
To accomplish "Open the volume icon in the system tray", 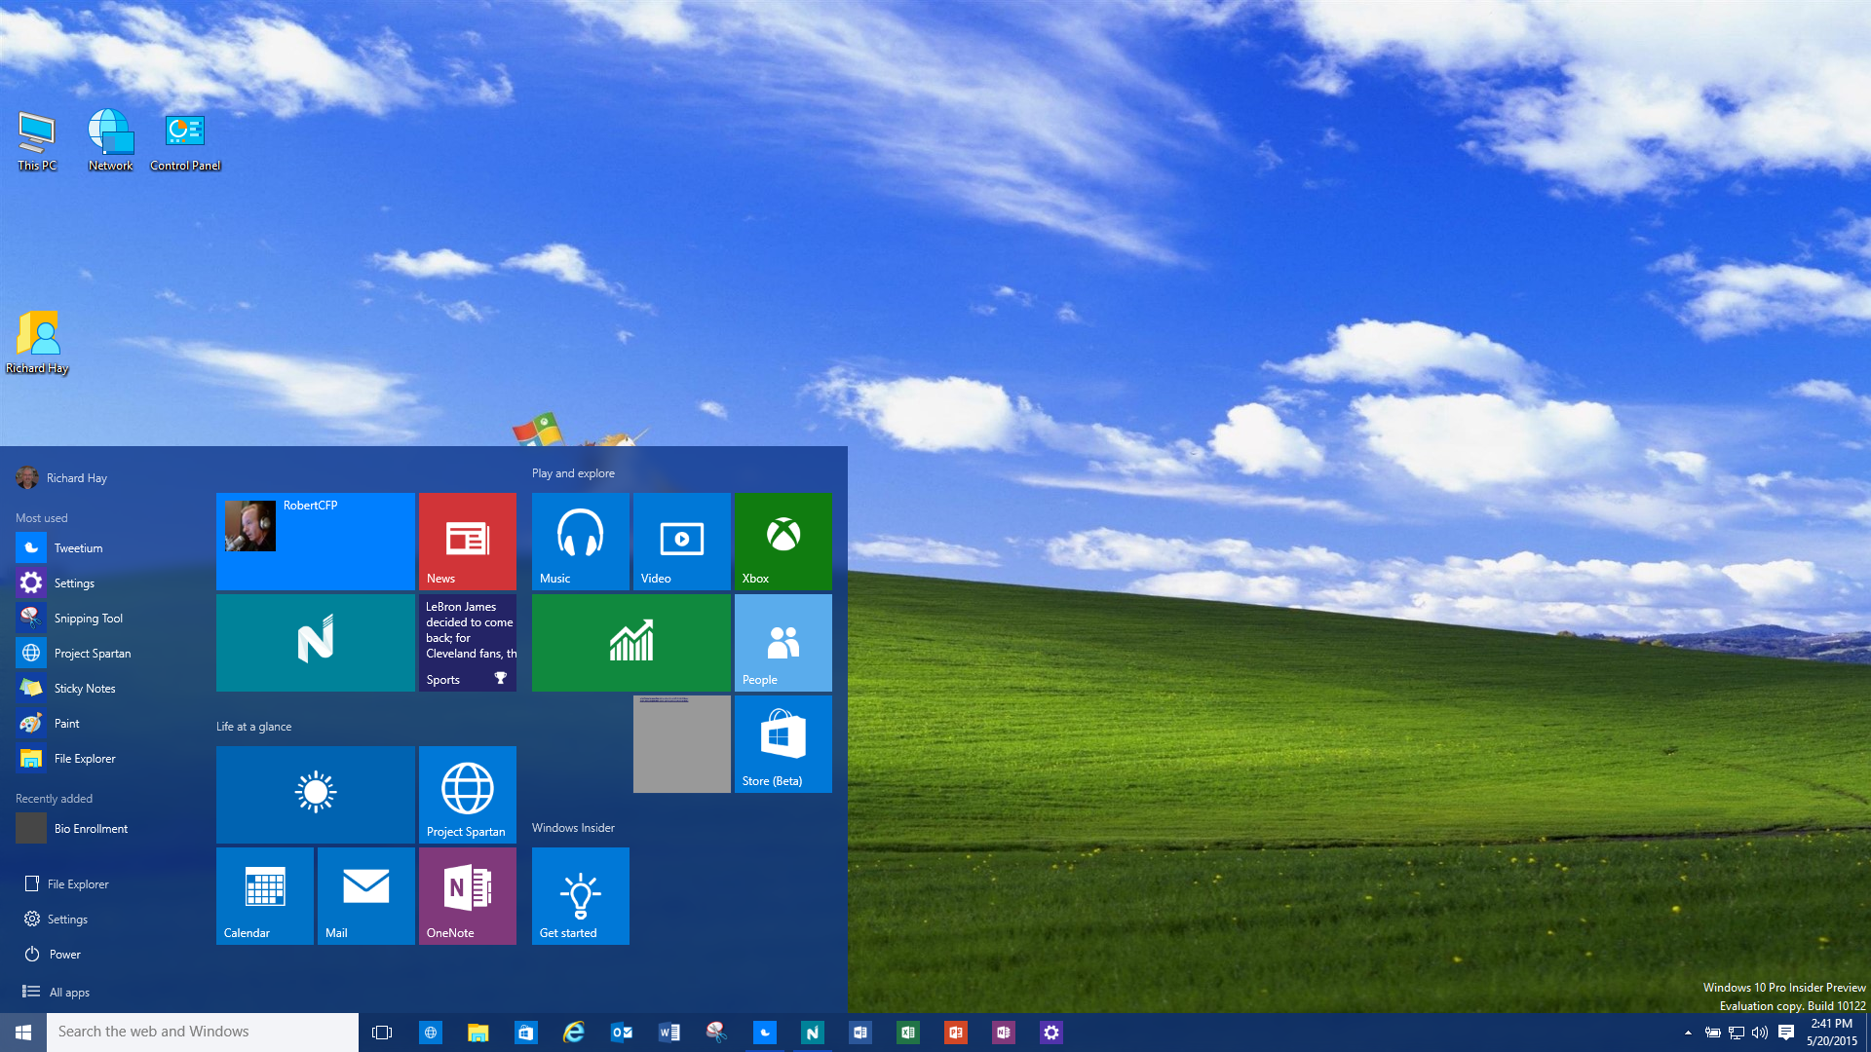I will pos(1759,1033).
